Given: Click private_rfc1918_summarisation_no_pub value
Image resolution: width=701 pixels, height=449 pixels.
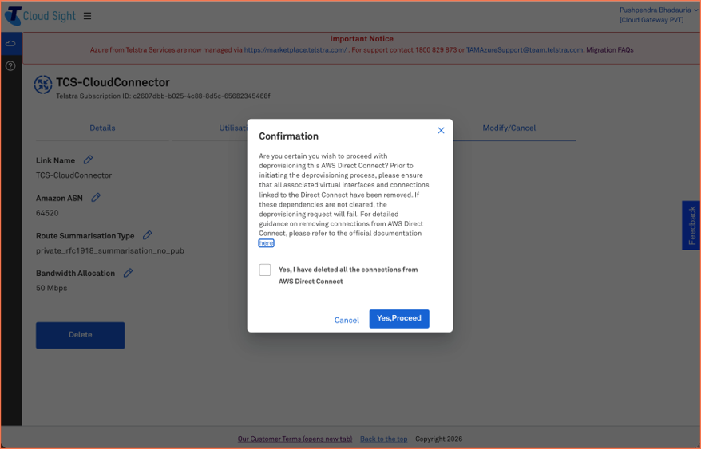Looking at the screenshot, I should (x=110, y=250).
